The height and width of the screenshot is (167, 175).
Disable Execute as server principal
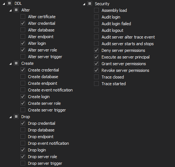(x=96, y=57)
